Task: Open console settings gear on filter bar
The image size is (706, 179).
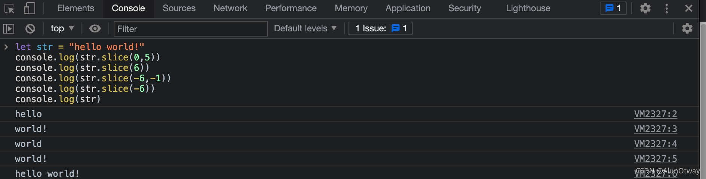Action: (687, 28)
